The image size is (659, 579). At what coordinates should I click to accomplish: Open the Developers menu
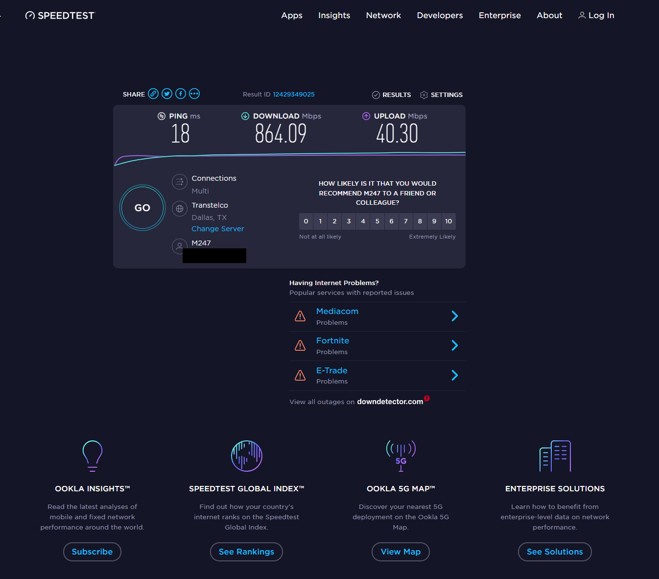[x=440, y=15]
